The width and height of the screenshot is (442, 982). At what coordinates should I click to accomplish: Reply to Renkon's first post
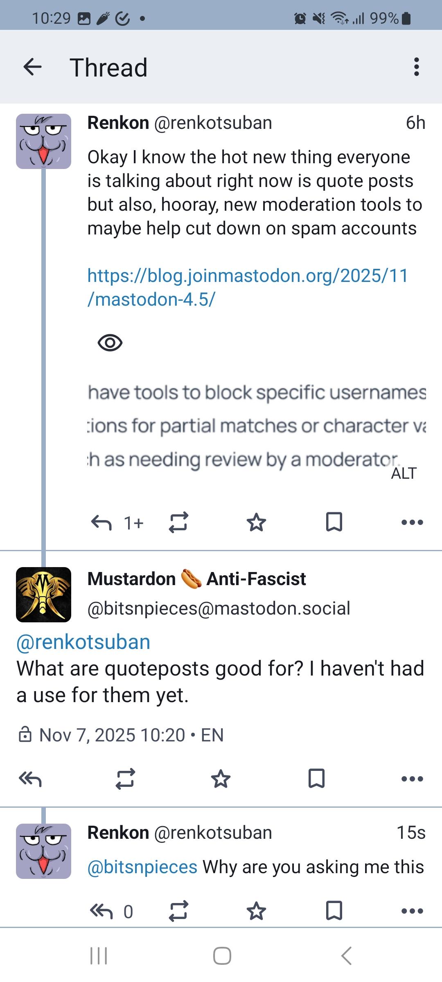coord(101,522)
